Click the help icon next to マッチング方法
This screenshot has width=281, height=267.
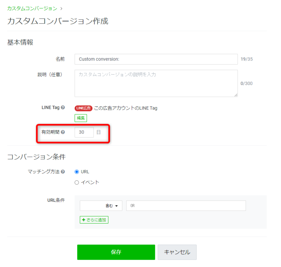point(63,172)
